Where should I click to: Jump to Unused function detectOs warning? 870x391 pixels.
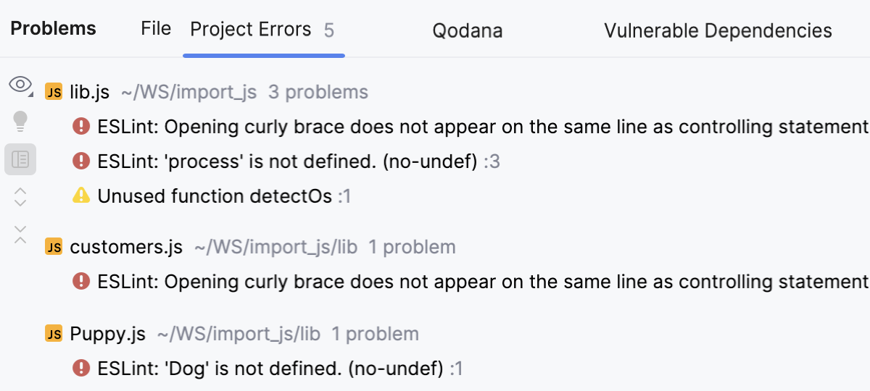(215, 196)
